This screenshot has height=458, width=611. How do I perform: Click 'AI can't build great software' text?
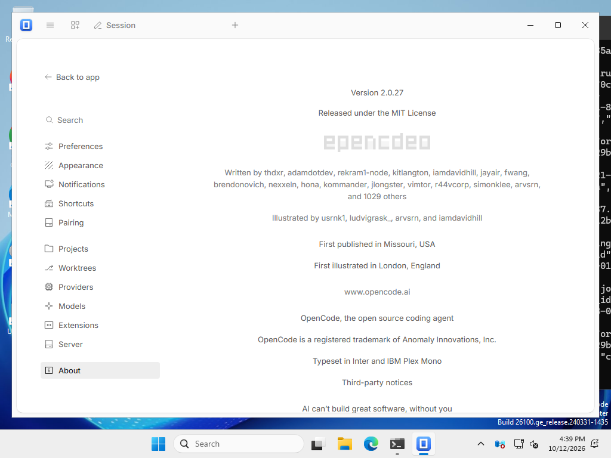tap(377, 409)
